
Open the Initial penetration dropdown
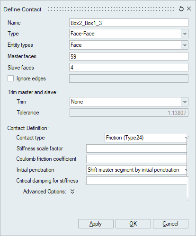[x=185, y=170]
